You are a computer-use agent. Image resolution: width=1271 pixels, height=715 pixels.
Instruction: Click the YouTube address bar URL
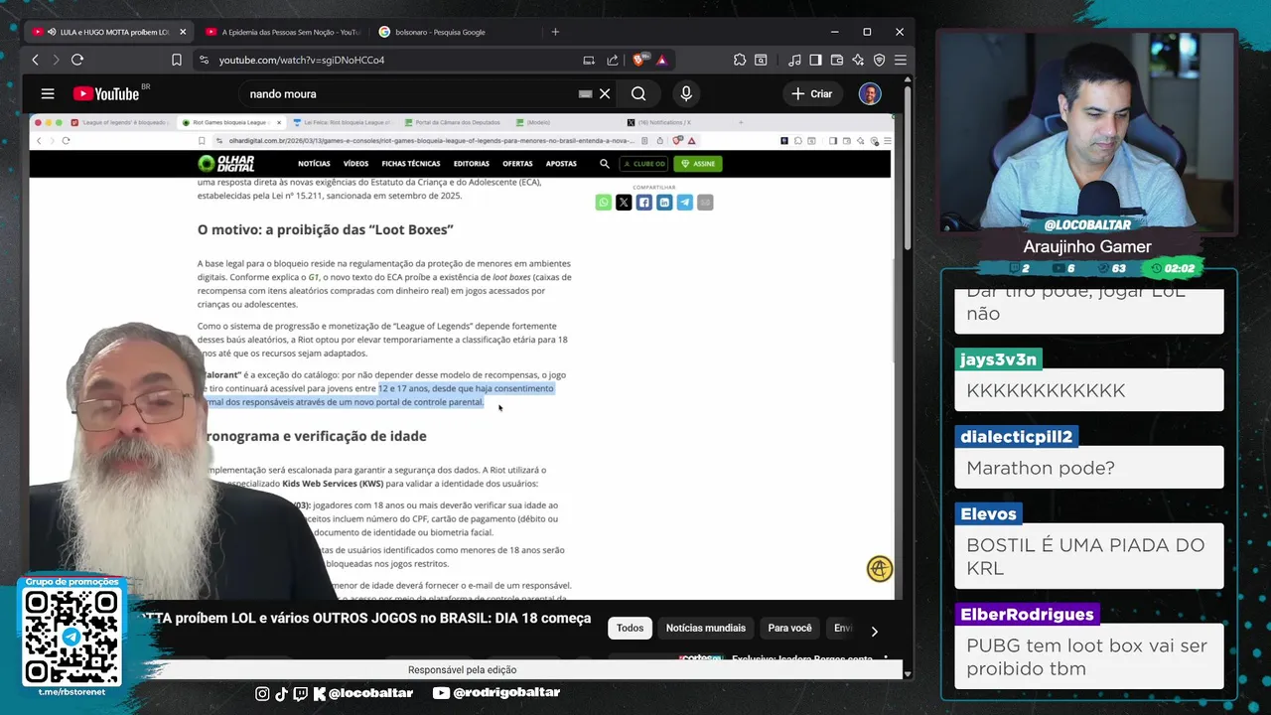click(302, 60)
